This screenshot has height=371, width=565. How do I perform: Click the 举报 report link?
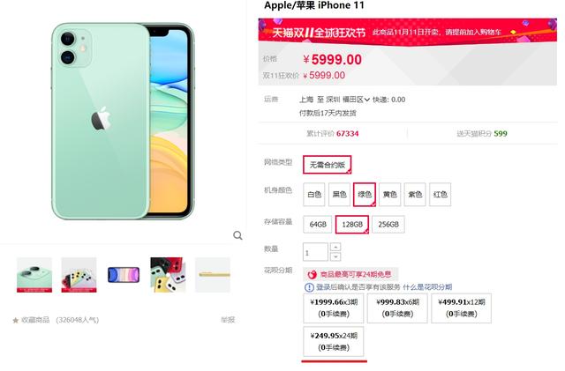[228, 320]
